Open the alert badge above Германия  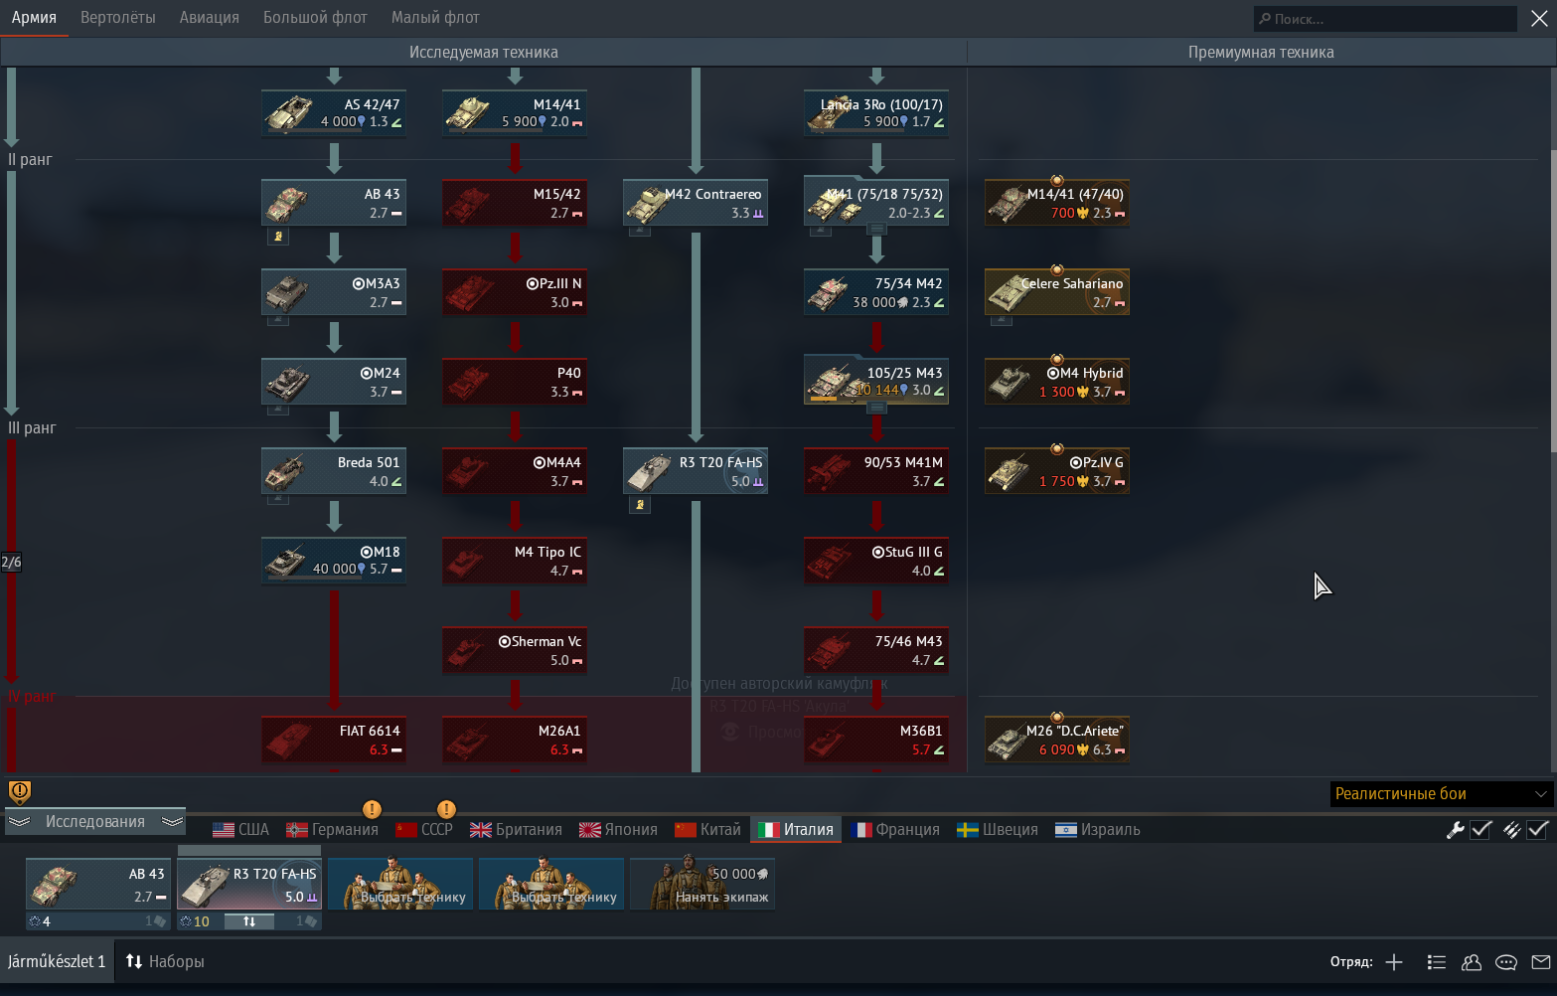[x=372, y=809]
